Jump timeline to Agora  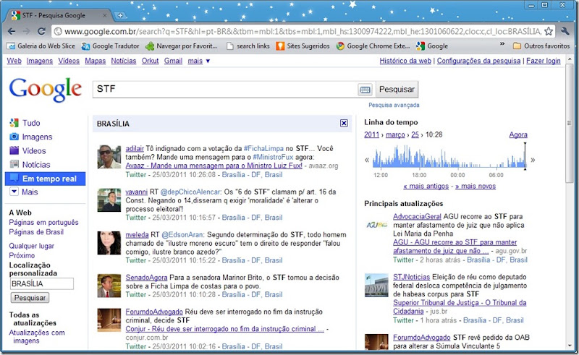coord(518,134)
